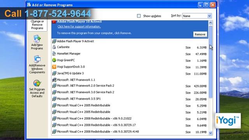Viewport: 249px width, 140px height.
Task: Click the Visual C++ 2008 x86 9.0.21022 icon
Action: tap(54, 119)
